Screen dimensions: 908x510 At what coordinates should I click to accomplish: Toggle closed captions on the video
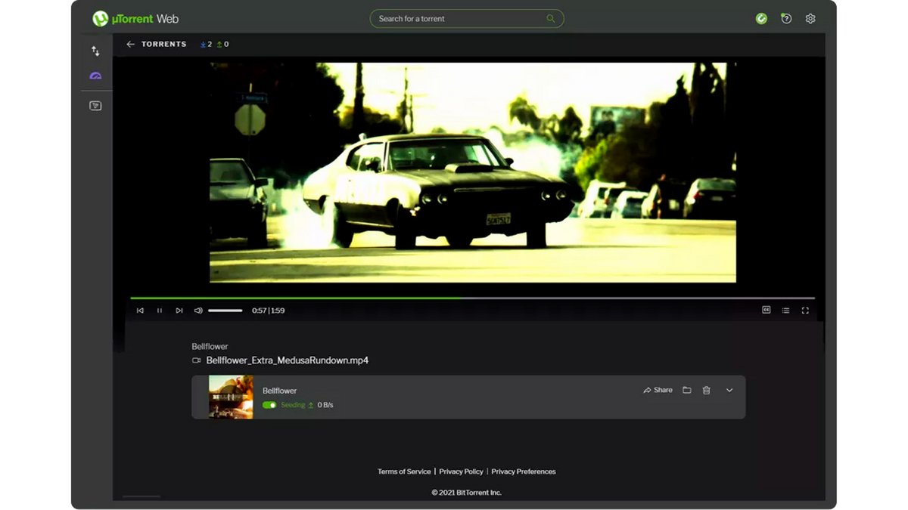pos(766,310)
